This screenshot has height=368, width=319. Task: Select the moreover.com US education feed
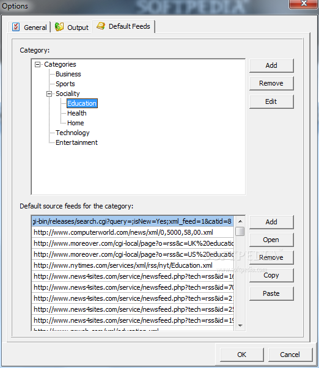point(133,254)
